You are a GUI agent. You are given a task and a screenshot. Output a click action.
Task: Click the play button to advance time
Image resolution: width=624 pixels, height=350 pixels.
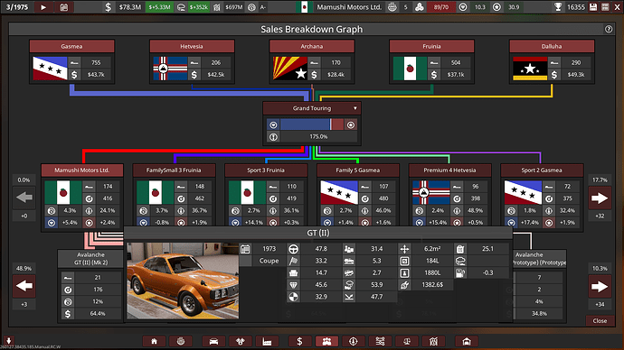pos(43,7)
